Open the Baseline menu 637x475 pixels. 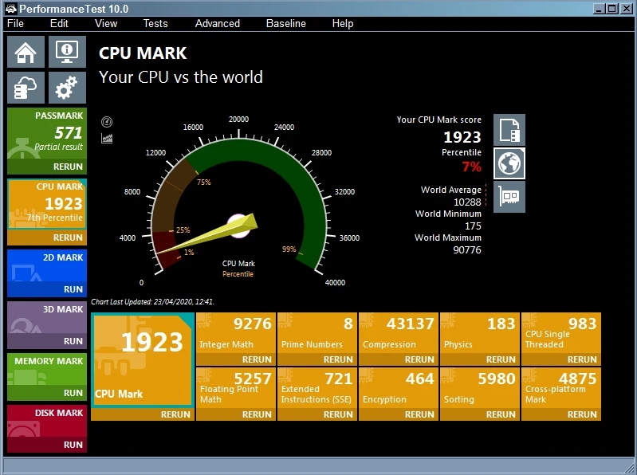click(x=285, y=24)
